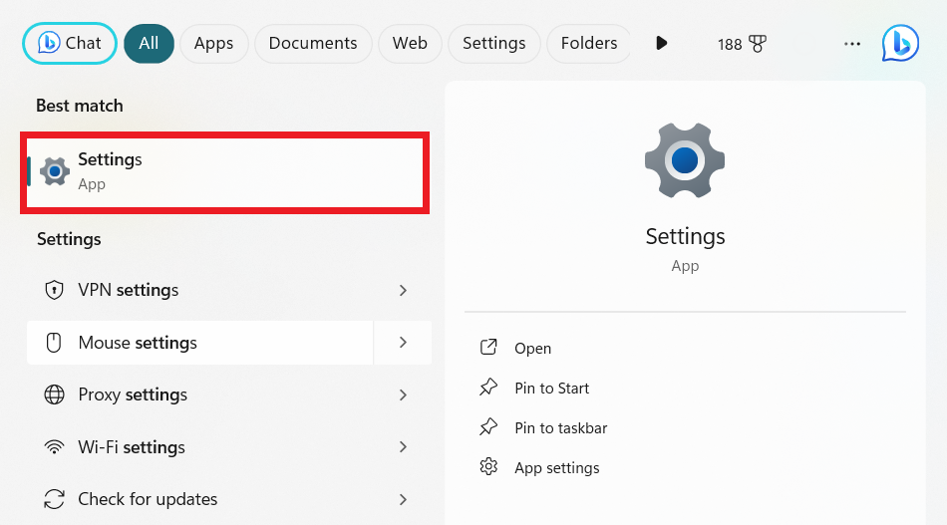Viewport: 947px width, 525px height.
Task: Click the large Settings gear in preview
Action: point(684,160)
